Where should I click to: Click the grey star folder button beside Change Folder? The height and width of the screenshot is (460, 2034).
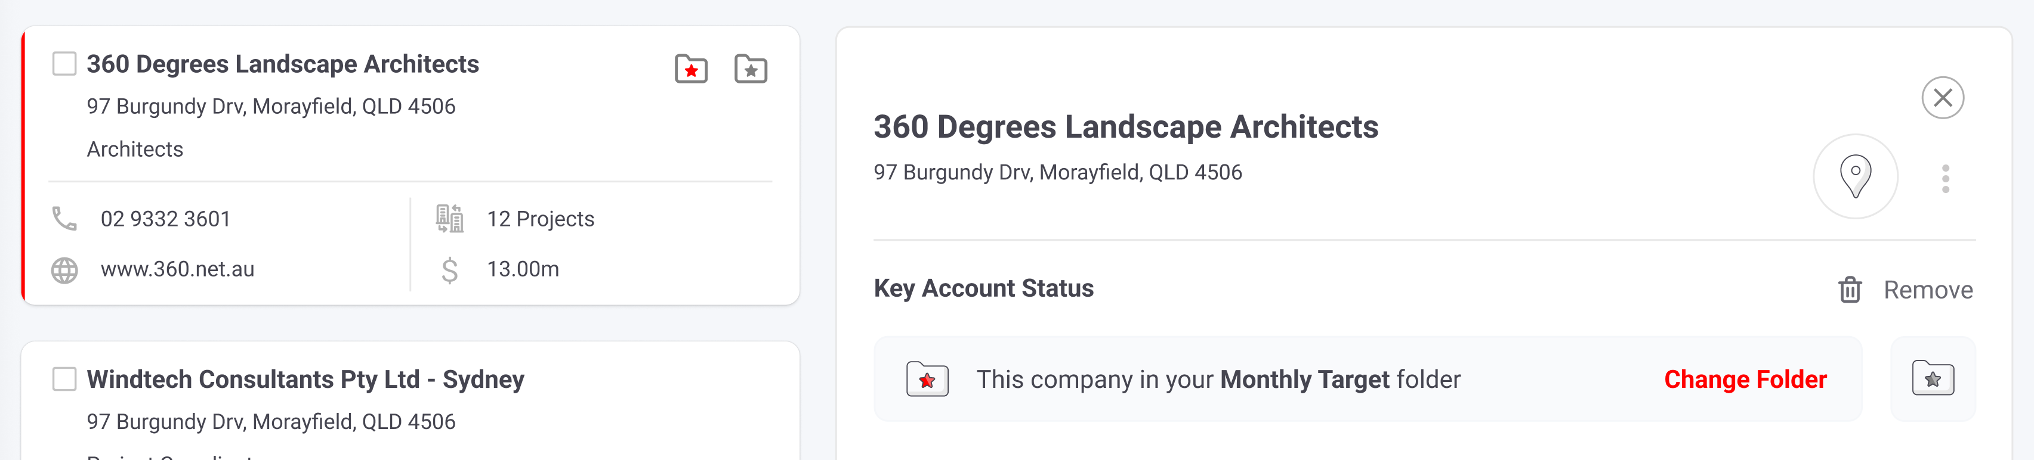[x=1932, y=379]
